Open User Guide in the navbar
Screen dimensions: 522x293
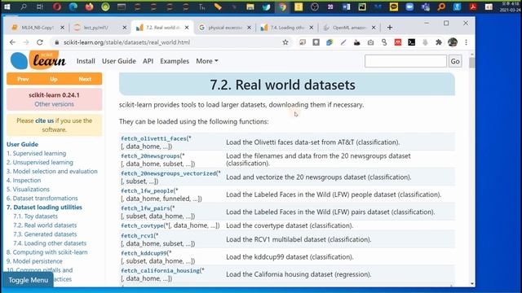pyautogui.click(x=119, y=61)
